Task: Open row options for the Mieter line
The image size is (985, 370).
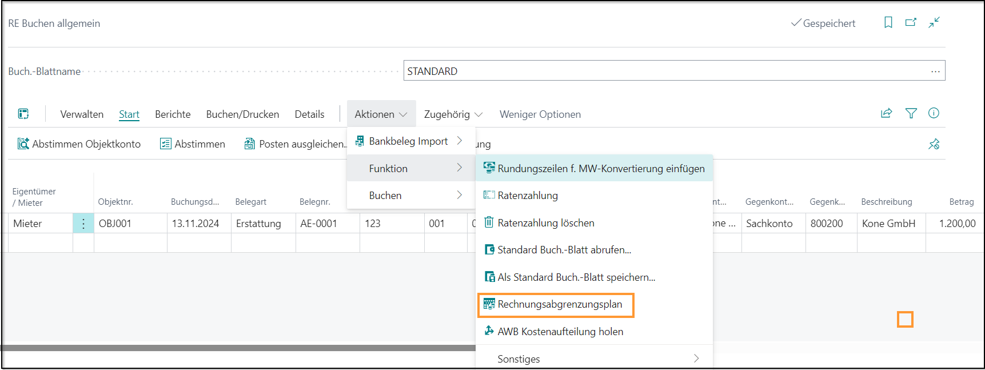Action: [83, 224]
